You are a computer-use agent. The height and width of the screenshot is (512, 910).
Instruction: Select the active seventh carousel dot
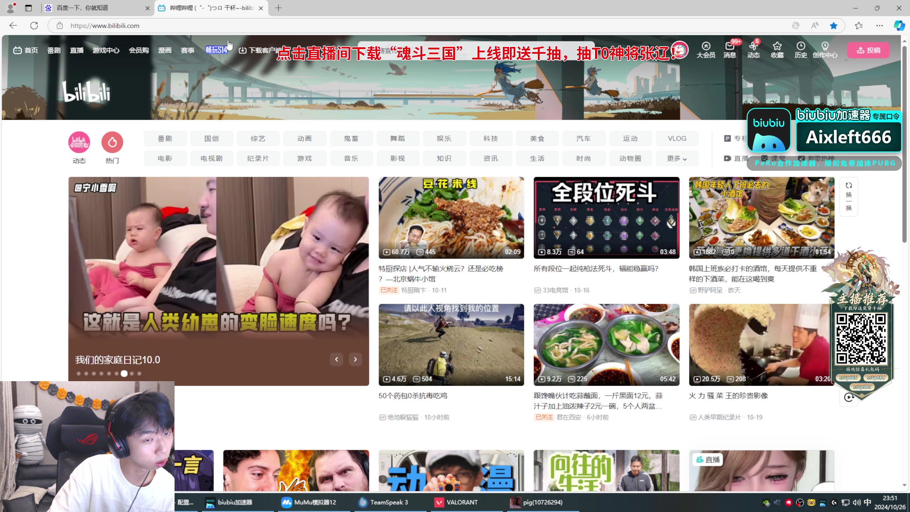tap(124, 373)
